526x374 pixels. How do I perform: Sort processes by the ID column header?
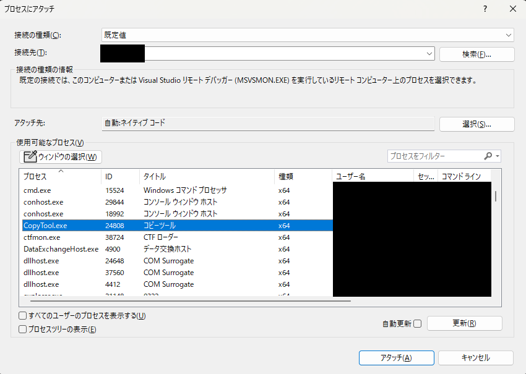[109, 176]
